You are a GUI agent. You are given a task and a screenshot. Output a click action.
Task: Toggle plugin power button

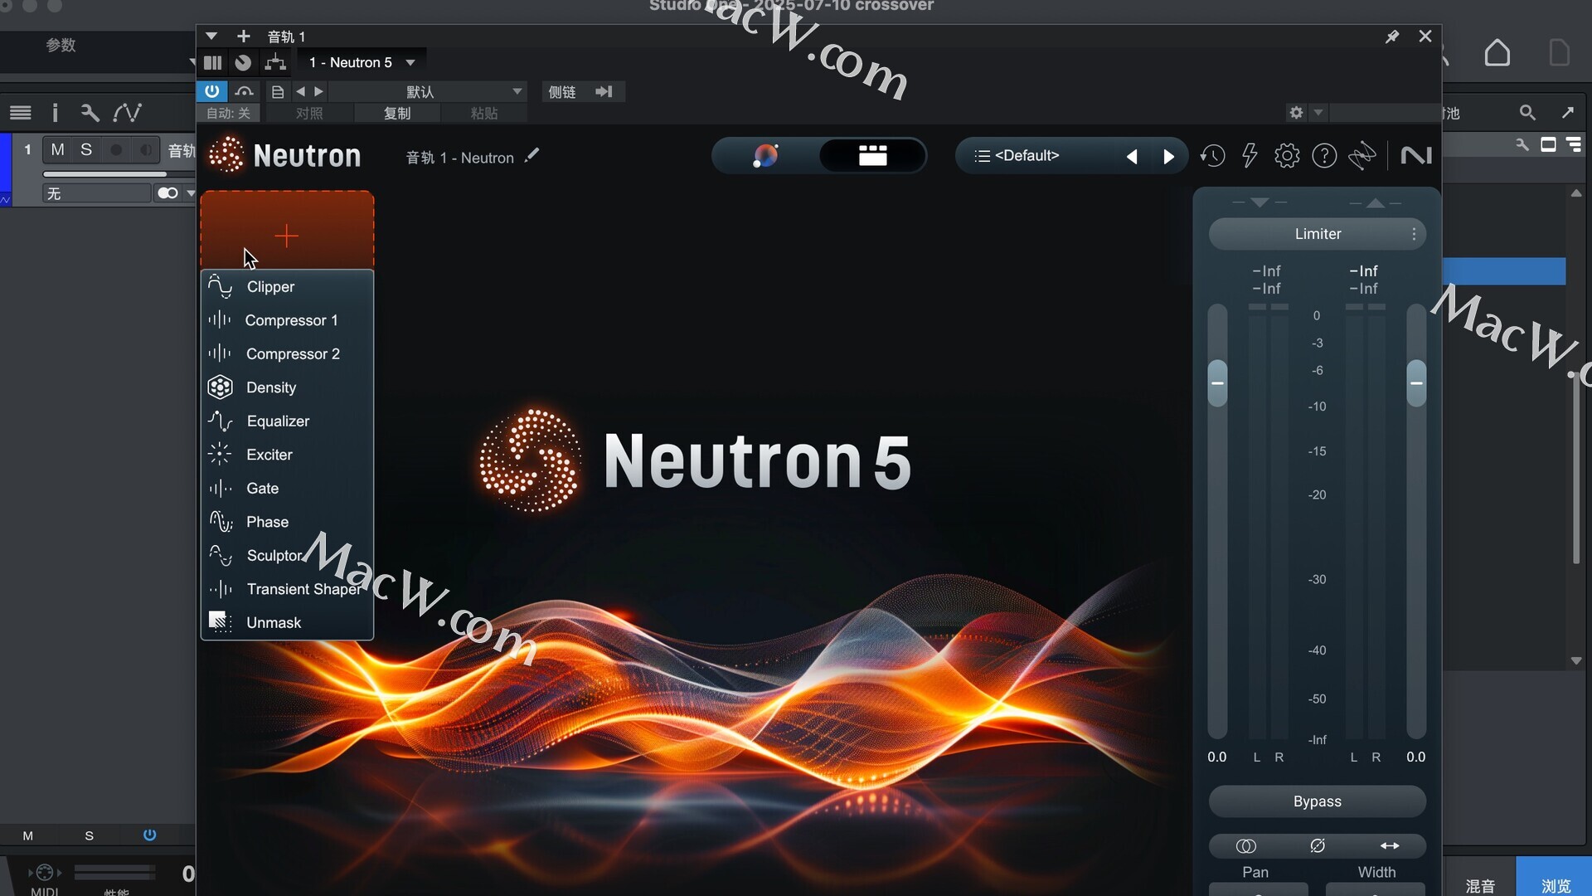(x=212, y=91)
